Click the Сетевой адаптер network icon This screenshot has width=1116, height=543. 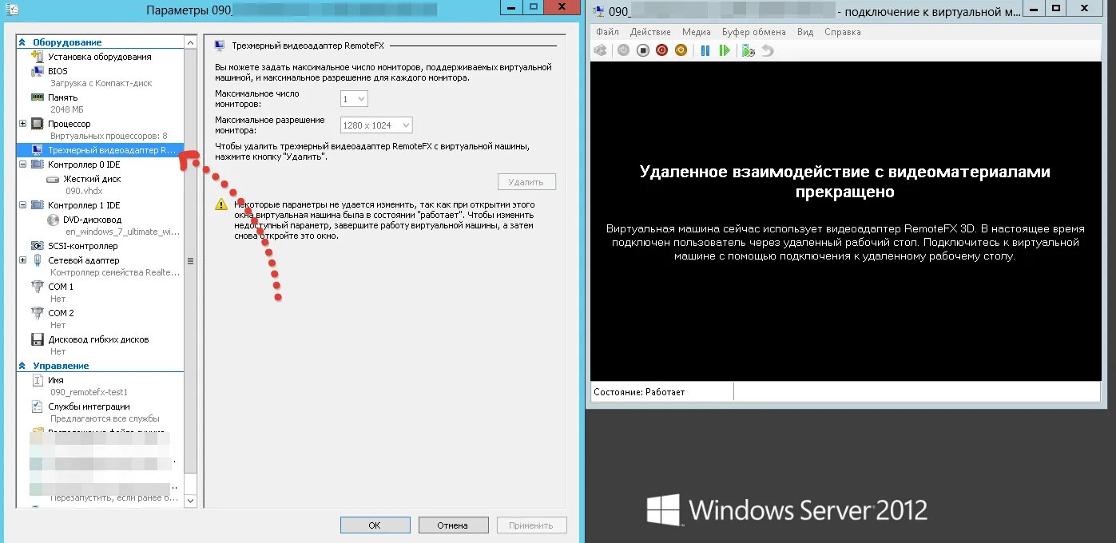click(38, 260)
